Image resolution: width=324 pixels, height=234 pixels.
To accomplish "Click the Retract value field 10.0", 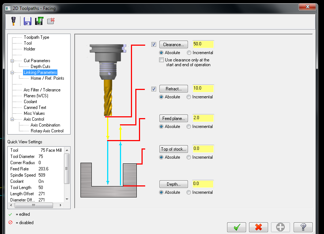I will [x=203, y=88].
